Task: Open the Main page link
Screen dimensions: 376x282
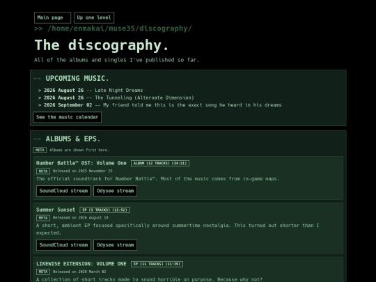Action: point(52,17)
